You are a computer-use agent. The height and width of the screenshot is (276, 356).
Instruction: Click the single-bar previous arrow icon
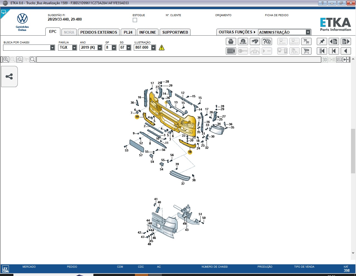point(334,51)
